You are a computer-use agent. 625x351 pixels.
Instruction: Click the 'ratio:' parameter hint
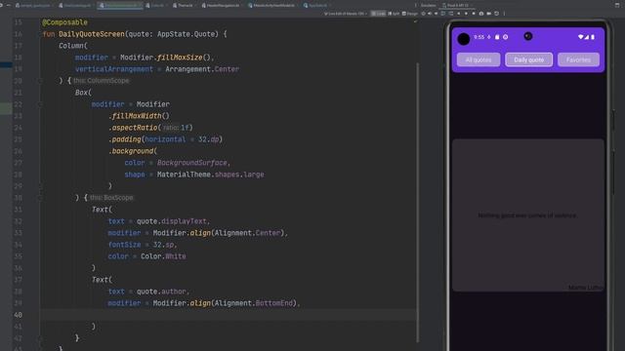[x=171, y=128]
